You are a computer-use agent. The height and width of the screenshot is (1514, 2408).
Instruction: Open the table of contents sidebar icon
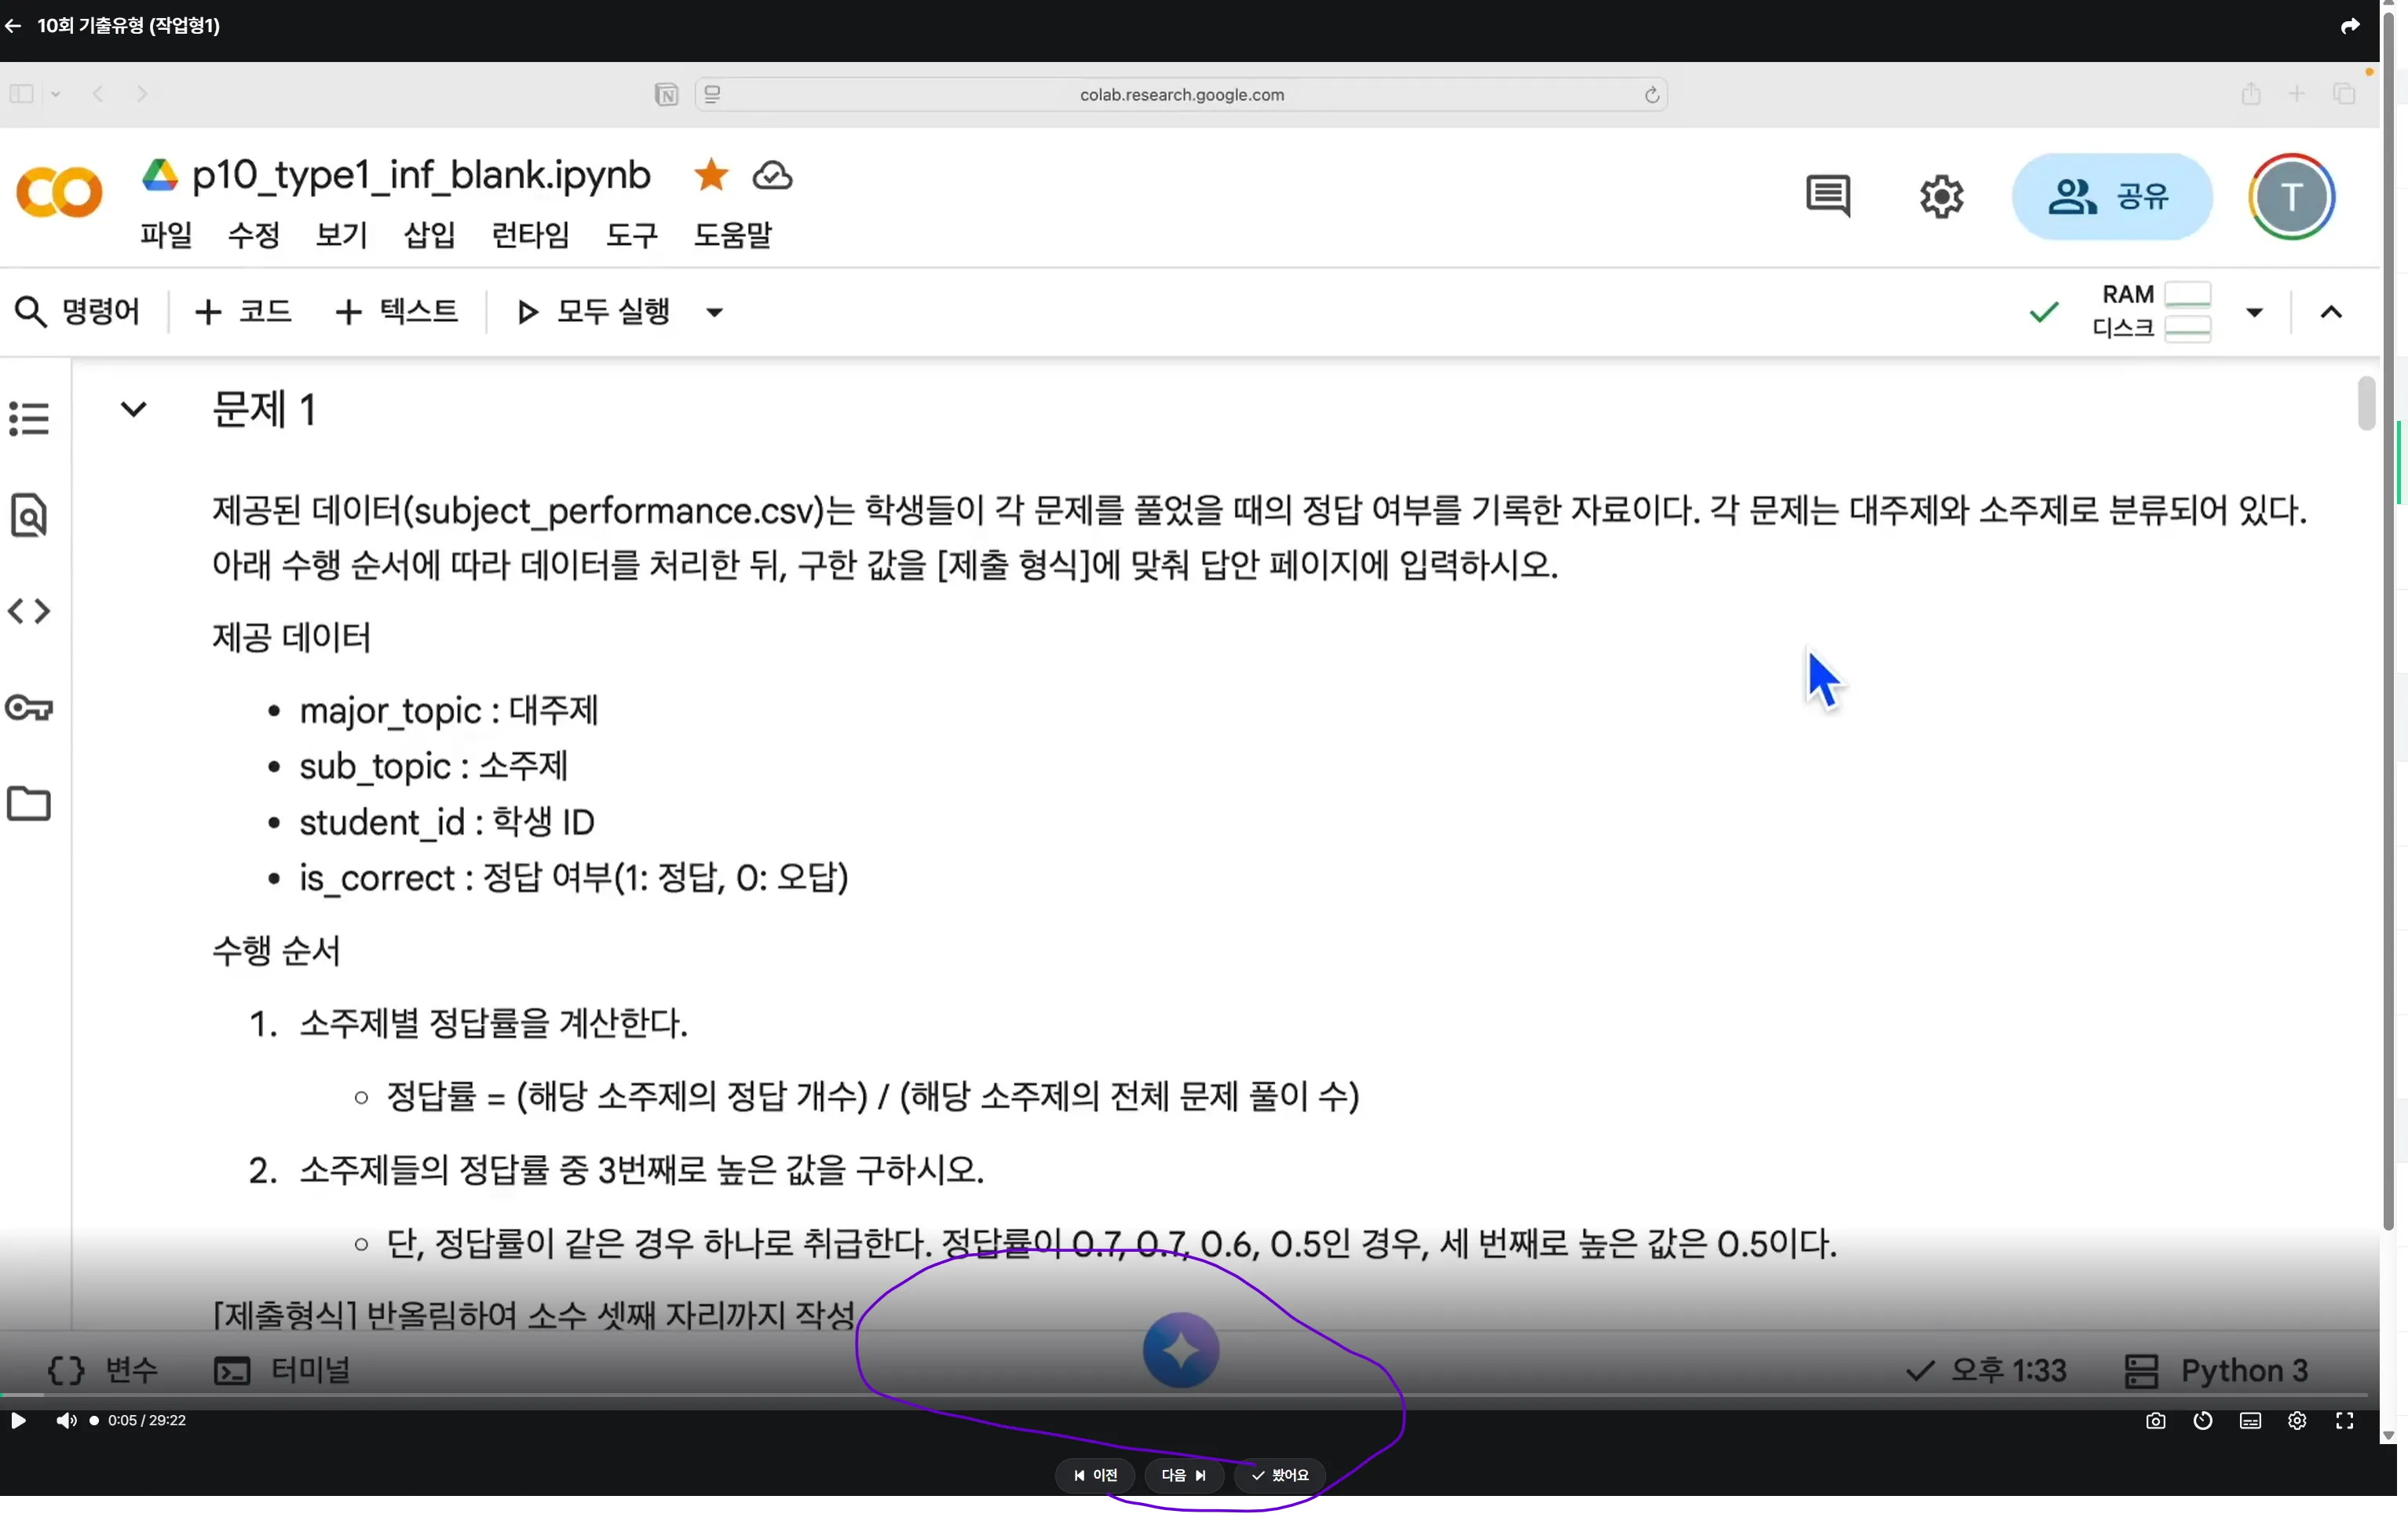click(29, 418)
